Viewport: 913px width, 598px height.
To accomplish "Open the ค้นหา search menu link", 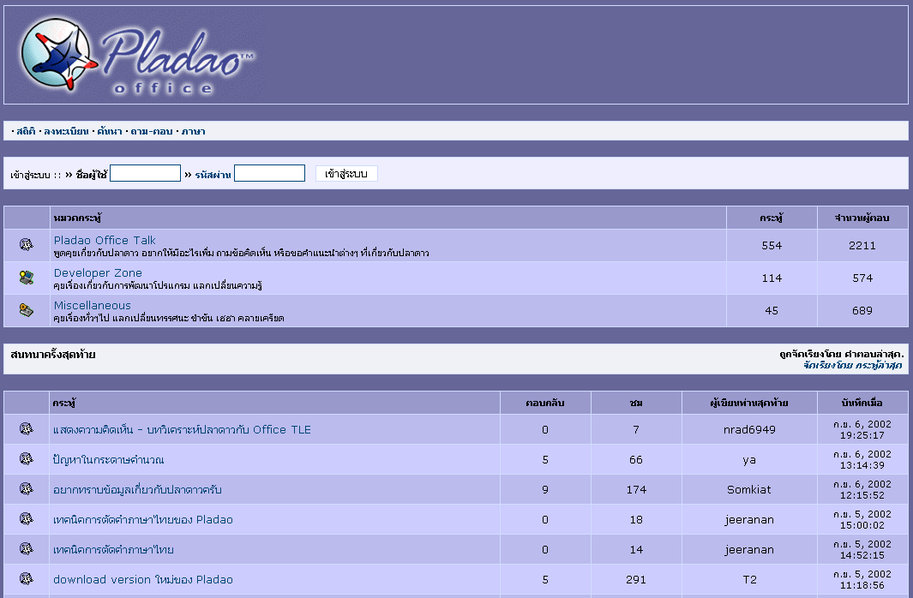I will 110,131.
